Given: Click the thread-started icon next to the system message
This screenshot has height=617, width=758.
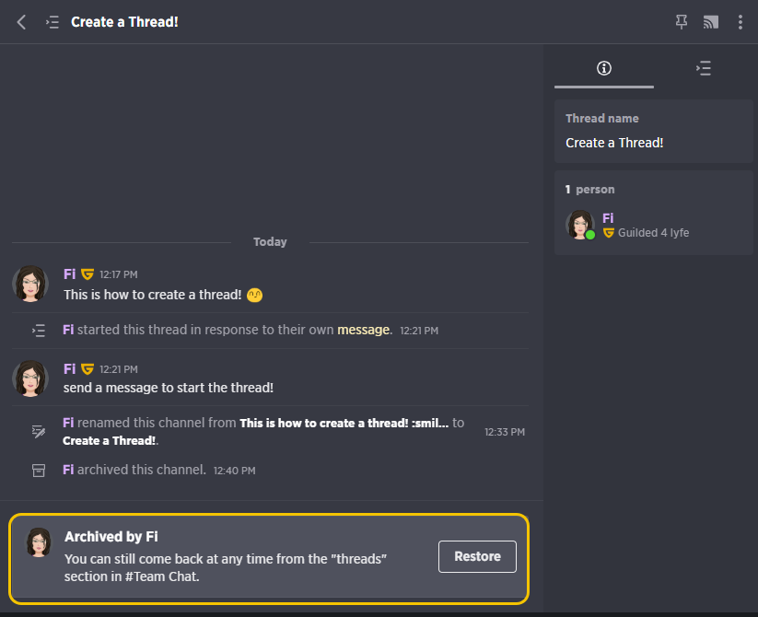Looking at the screenshot, I should coord(39,331).
